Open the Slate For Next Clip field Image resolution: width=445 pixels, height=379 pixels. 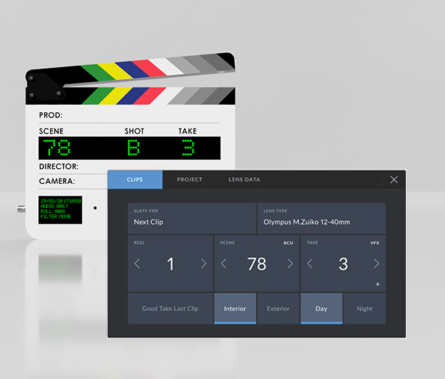pos(192,218)
